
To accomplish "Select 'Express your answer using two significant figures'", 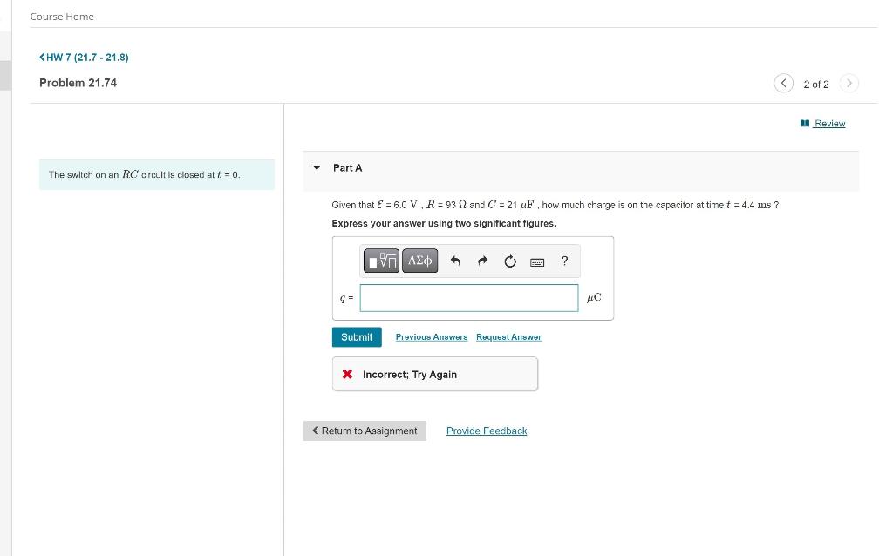I will coord(444,224).
